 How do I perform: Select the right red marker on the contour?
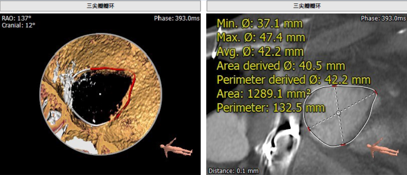point(376,92)
